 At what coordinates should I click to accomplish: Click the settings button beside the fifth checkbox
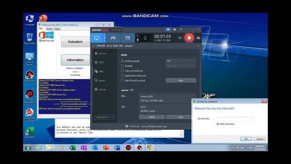point(181,80)
